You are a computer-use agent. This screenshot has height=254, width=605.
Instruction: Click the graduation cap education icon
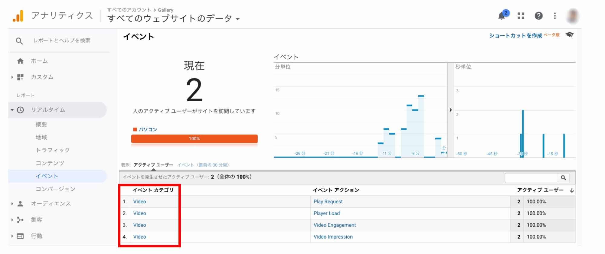(570, 35)
